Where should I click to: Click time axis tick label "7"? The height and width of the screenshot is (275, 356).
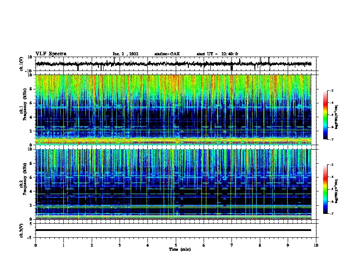232,245
